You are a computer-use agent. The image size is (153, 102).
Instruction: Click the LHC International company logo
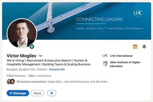click(105, 56)
